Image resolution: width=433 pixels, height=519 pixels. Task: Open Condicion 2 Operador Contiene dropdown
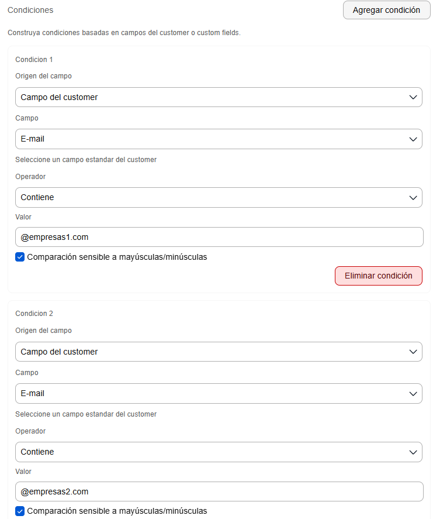219,452
